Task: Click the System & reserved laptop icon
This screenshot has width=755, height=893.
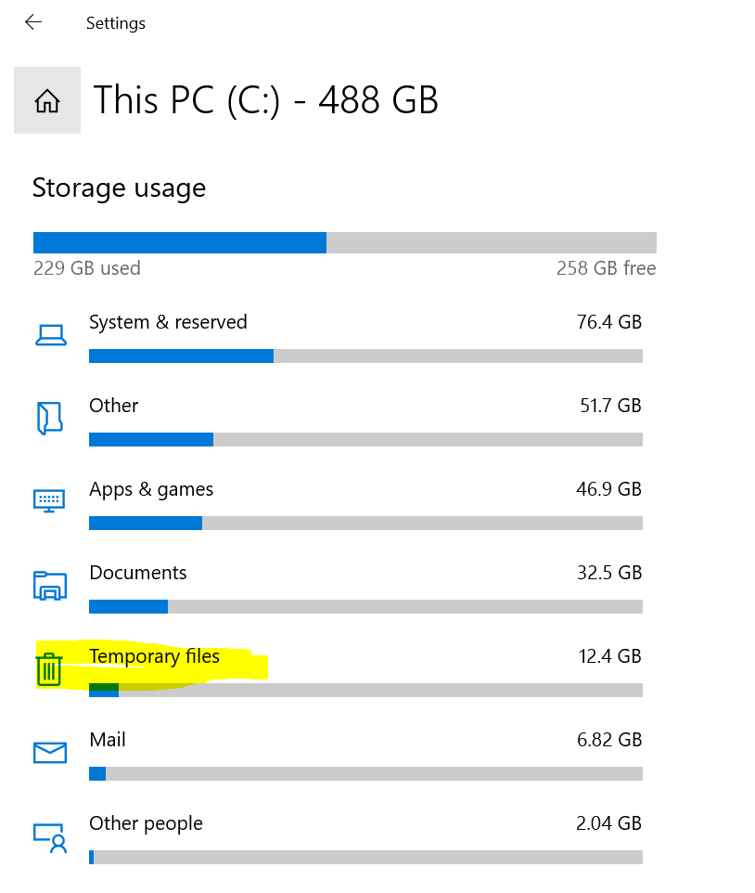Action: 50,335
